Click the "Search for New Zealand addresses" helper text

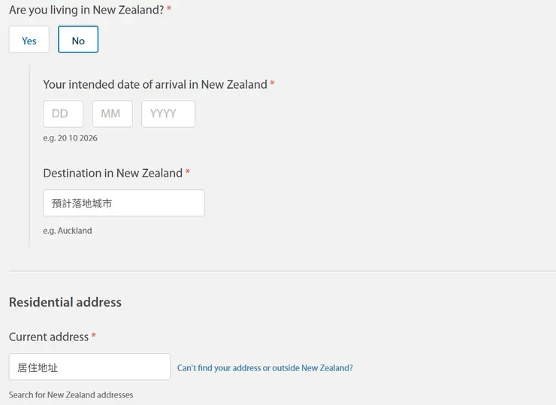pyautogui.click(x=71, y=394)
